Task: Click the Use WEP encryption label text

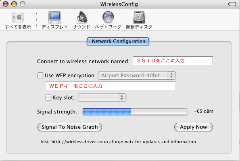Action: point(69,75)
